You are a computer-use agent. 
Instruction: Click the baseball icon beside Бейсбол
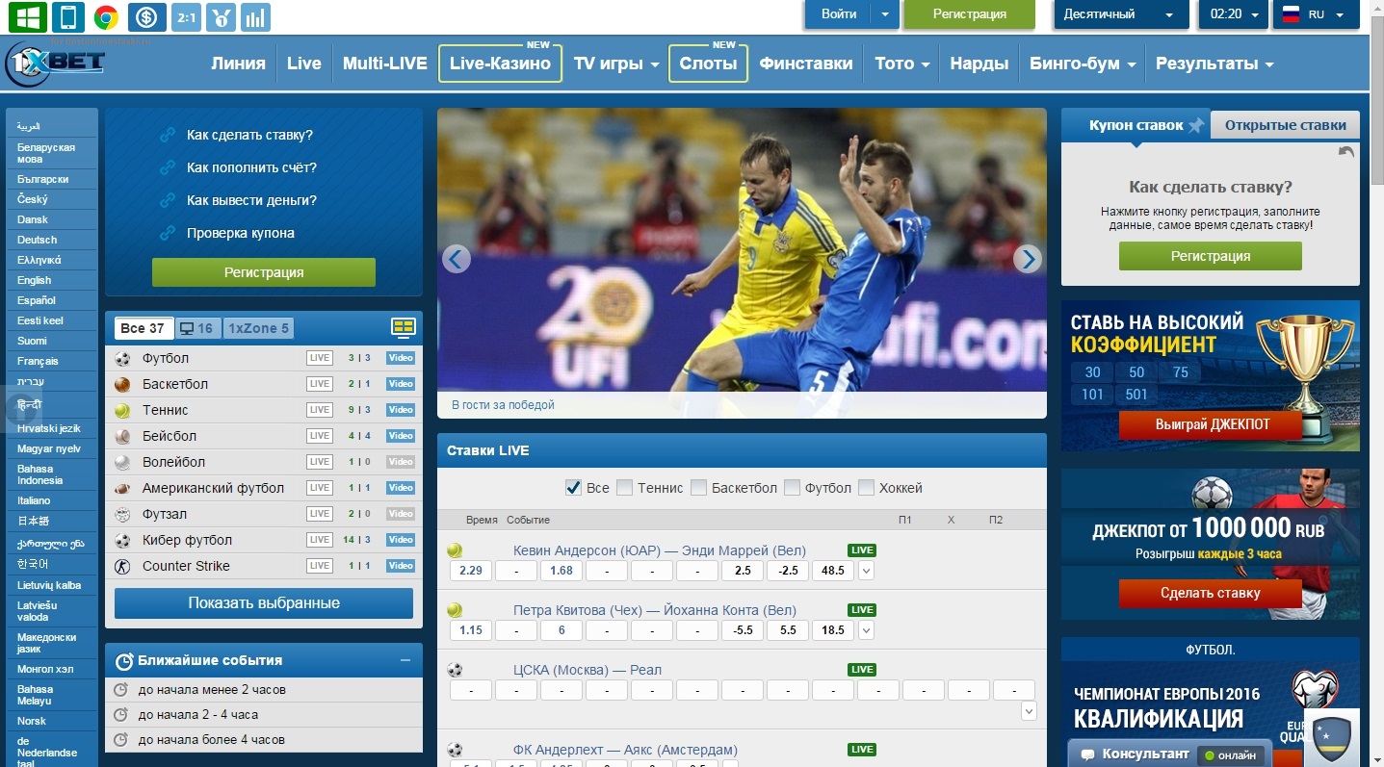pyautogui.click(x=122, y=436)
